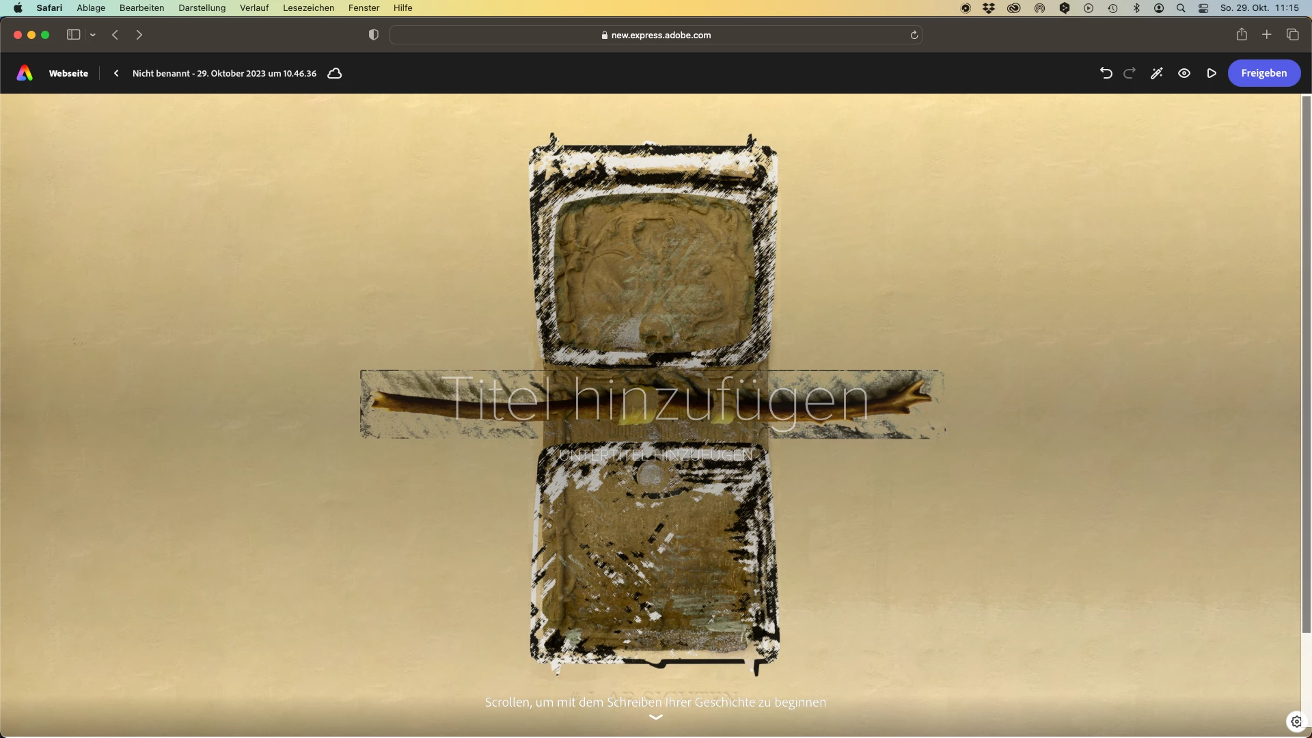The image size is (1312, 738).
Task: Click the Untertitel hinzufügen placeholder
Action: pyautogui.click(x=655, y=455)
